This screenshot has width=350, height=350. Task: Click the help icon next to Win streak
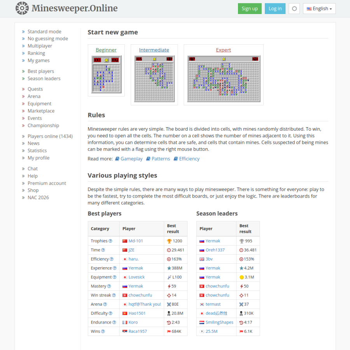(x=114, y=295)
